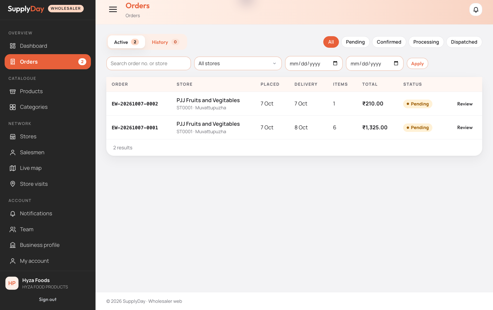Filter orders by Pending status

coord(355,42)
